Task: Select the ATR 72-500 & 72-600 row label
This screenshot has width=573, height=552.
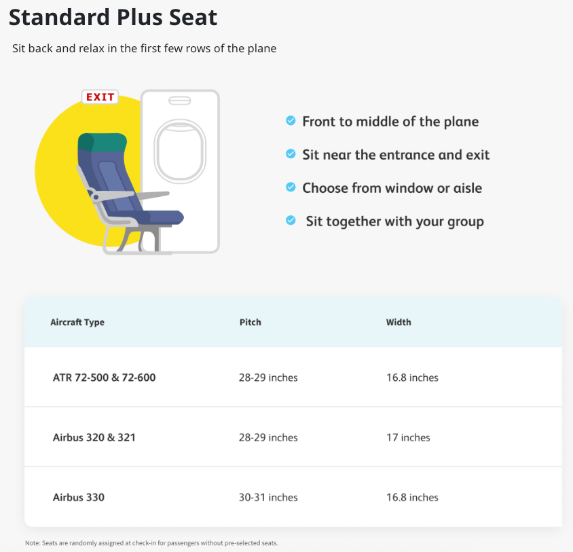Action: (x=105, y=378)
